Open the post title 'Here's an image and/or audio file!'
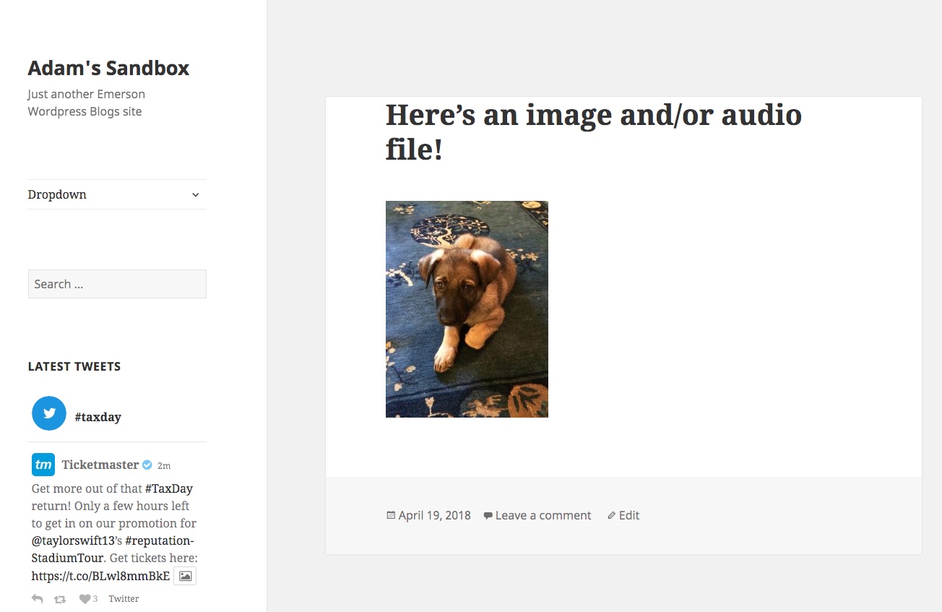 pyautogui.click(x=594, y=132)
